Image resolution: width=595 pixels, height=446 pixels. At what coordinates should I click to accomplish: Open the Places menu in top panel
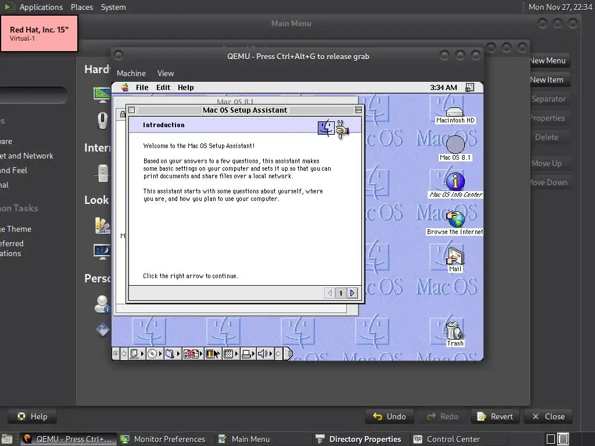(x=82, y=7)
